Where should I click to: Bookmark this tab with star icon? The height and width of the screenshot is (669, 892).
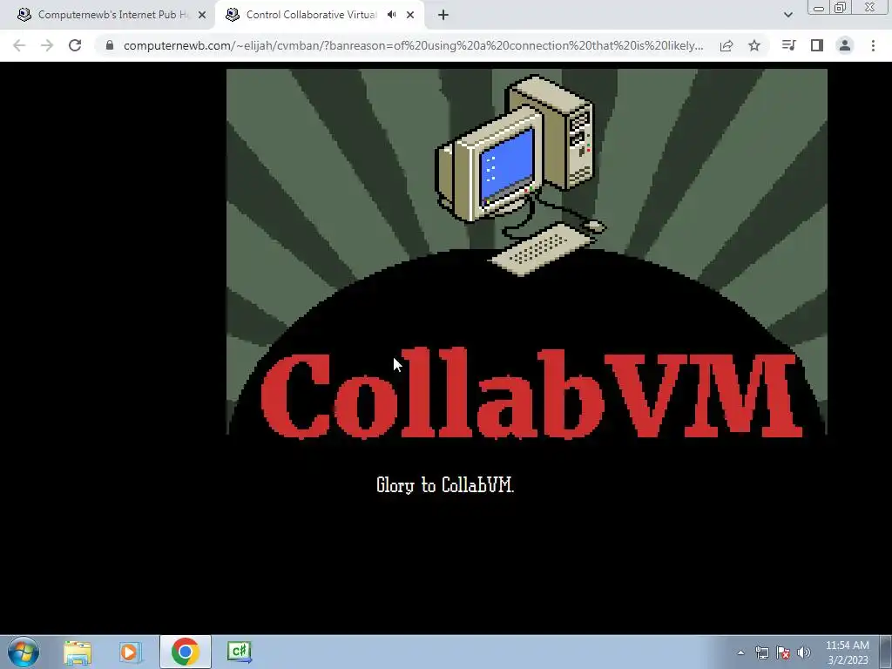click(754, 45)
